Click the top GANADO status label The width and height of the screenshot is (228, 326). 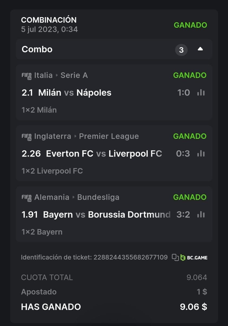(190, 25)
